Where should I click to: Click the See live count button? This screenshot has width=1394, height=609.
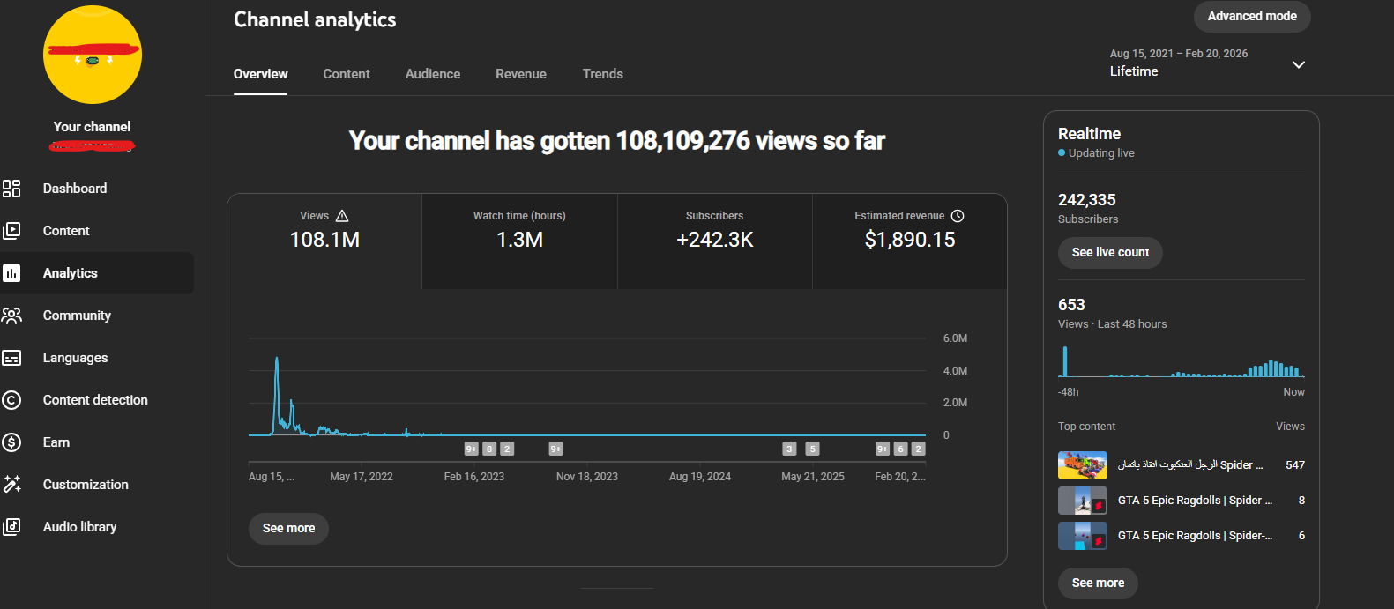[x=1109, y=253]
